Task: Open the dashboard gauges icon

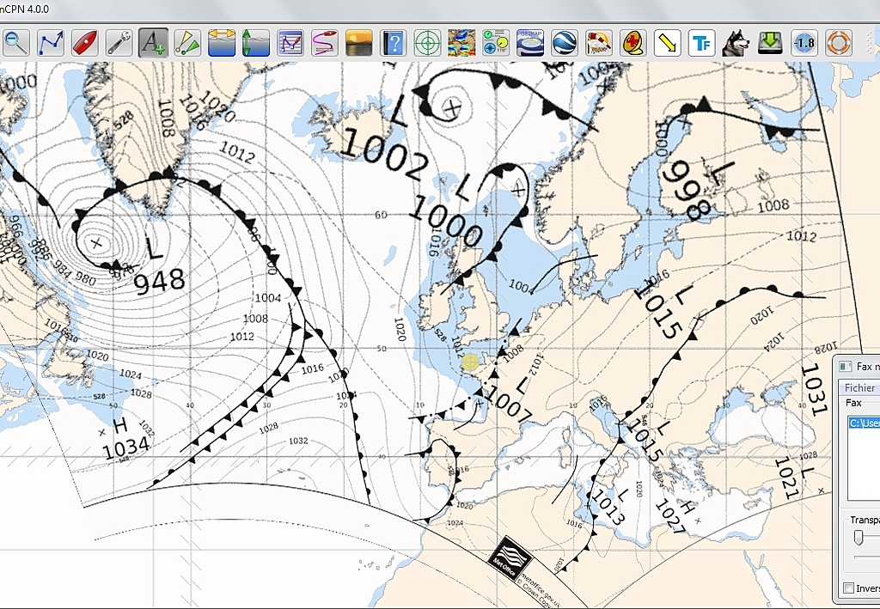Action: [496, 43]
